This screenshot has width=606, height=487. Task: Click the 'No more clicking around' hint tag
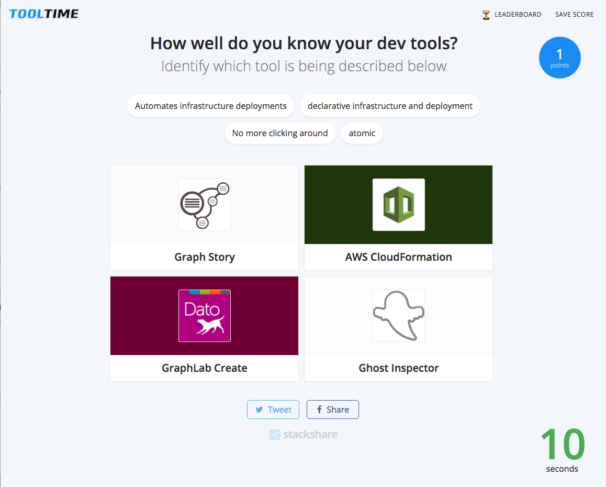coord(280,133)
